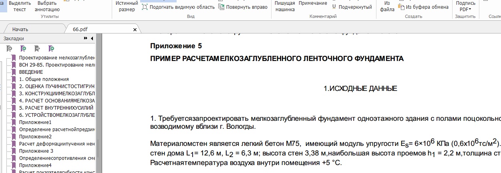
Task: Open the 'Приложение1' bookmark
Action: pyautogui.click(x=35, y=122)
